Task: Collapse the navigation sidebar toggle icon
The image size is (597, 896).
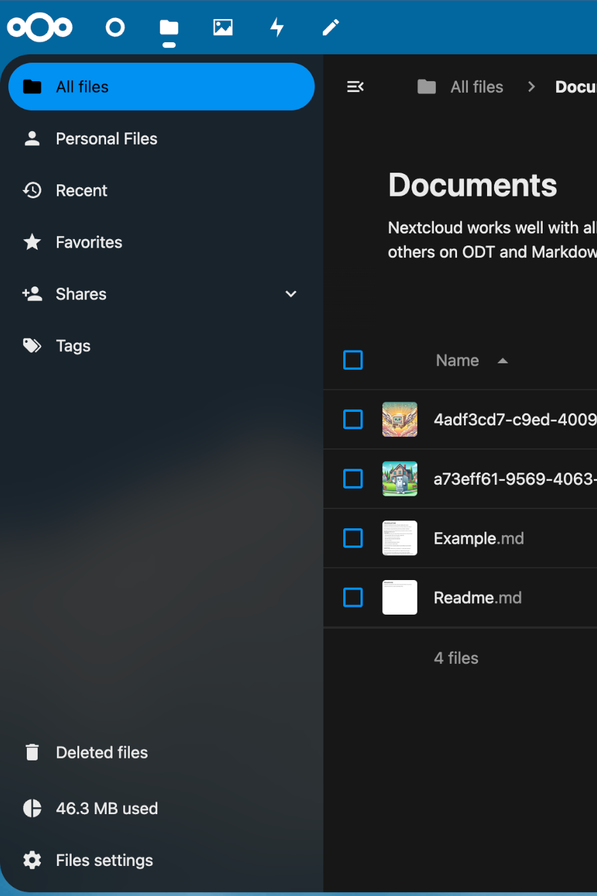Action: (x=355, y=87)
